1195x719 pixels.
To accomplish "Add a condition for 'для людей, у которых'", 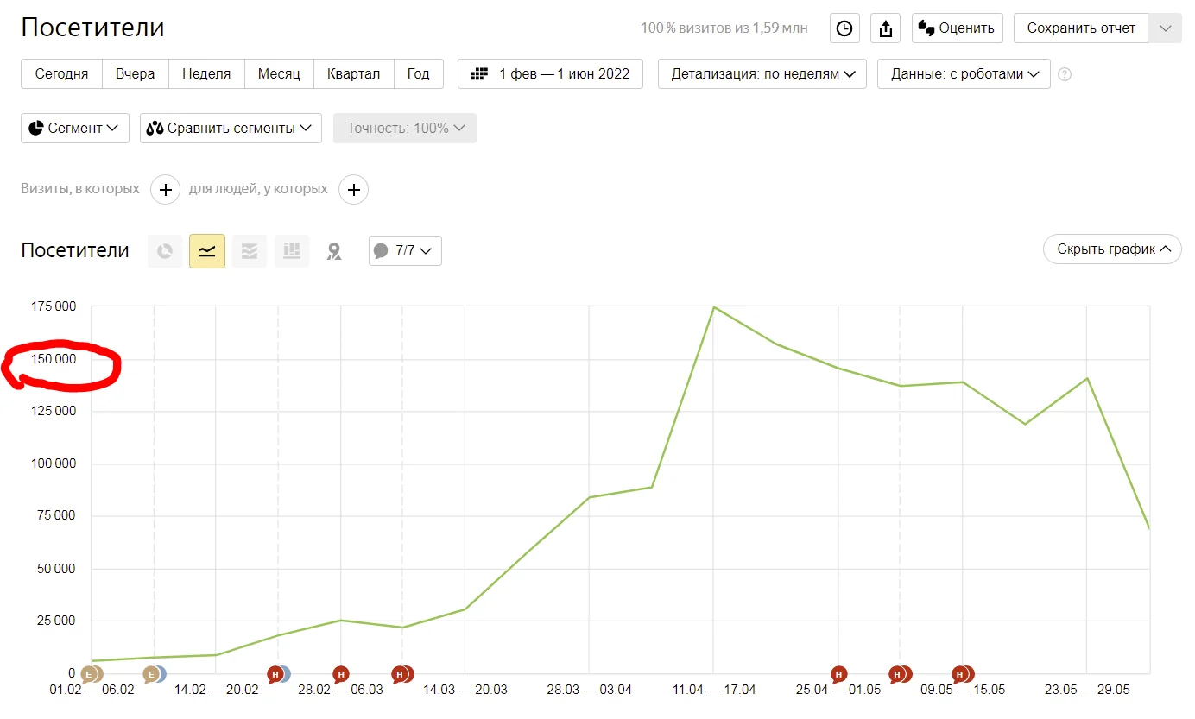I will click(x=353, y=189).
